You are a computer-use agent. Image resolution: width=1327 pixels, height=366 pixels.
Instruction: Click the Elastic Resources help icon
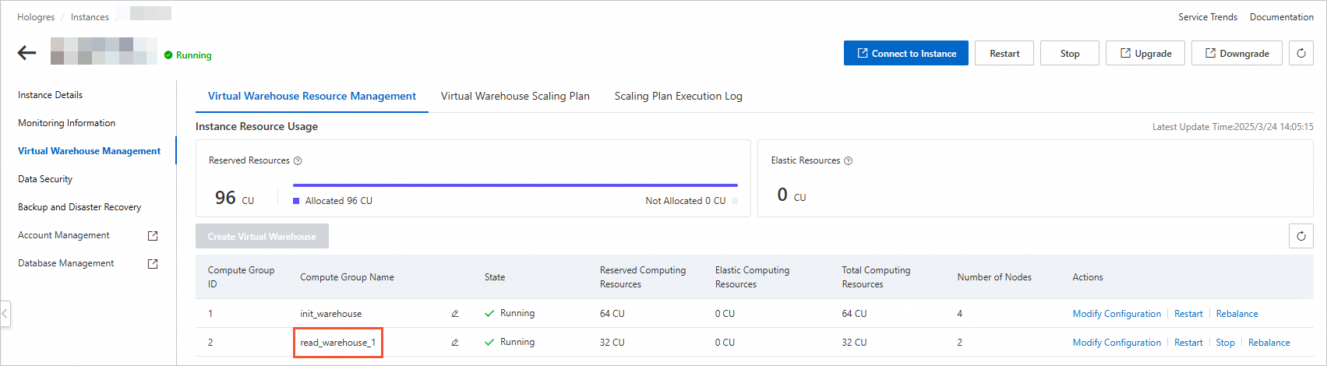pos(849,161)
